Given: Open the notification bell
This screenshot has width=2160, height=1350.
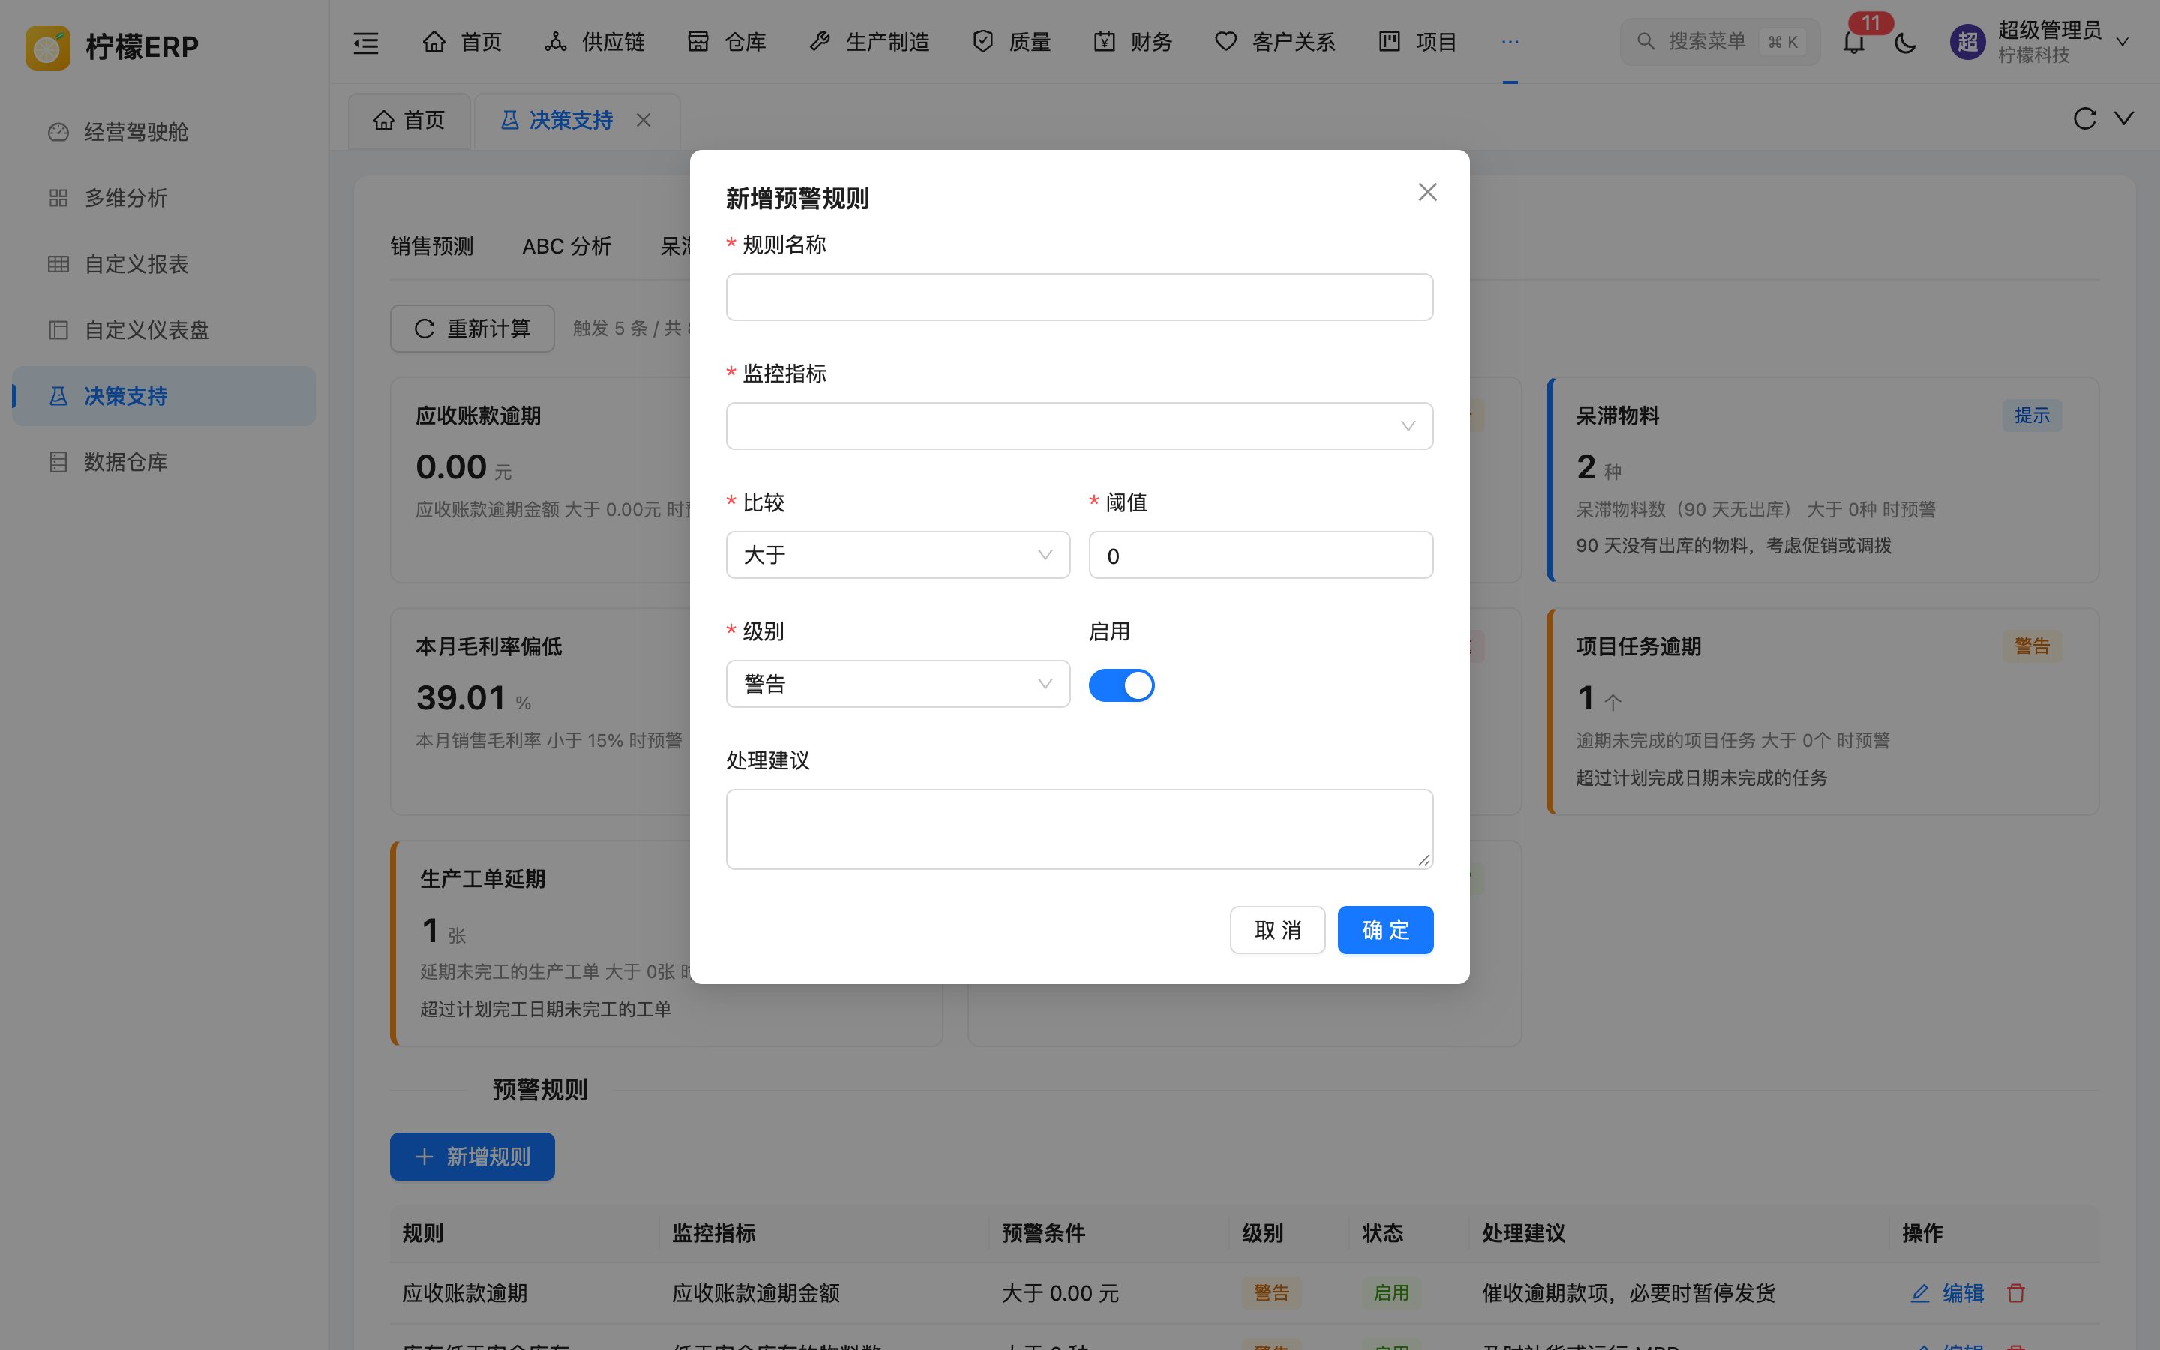Looking at the screenshot, I should pos(1854,42).
